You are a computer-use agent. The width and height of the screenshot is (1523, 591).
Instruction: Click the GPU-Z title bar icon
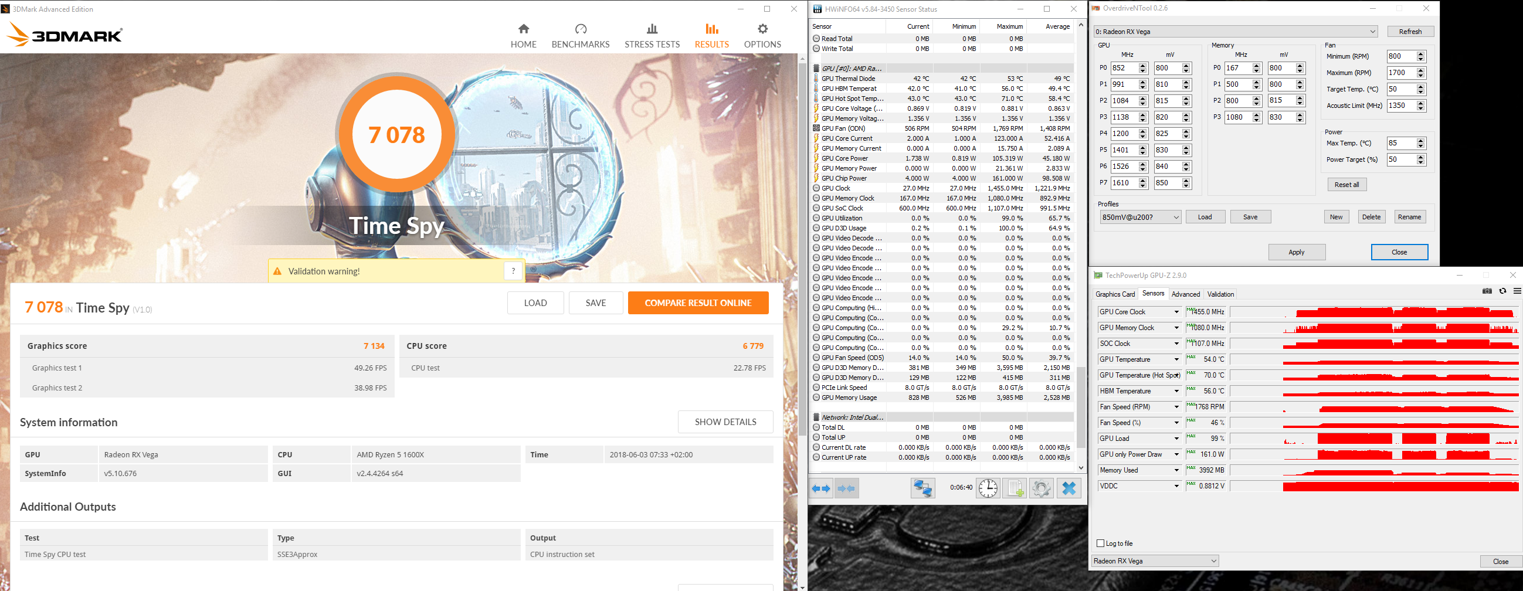[1098, 276]
